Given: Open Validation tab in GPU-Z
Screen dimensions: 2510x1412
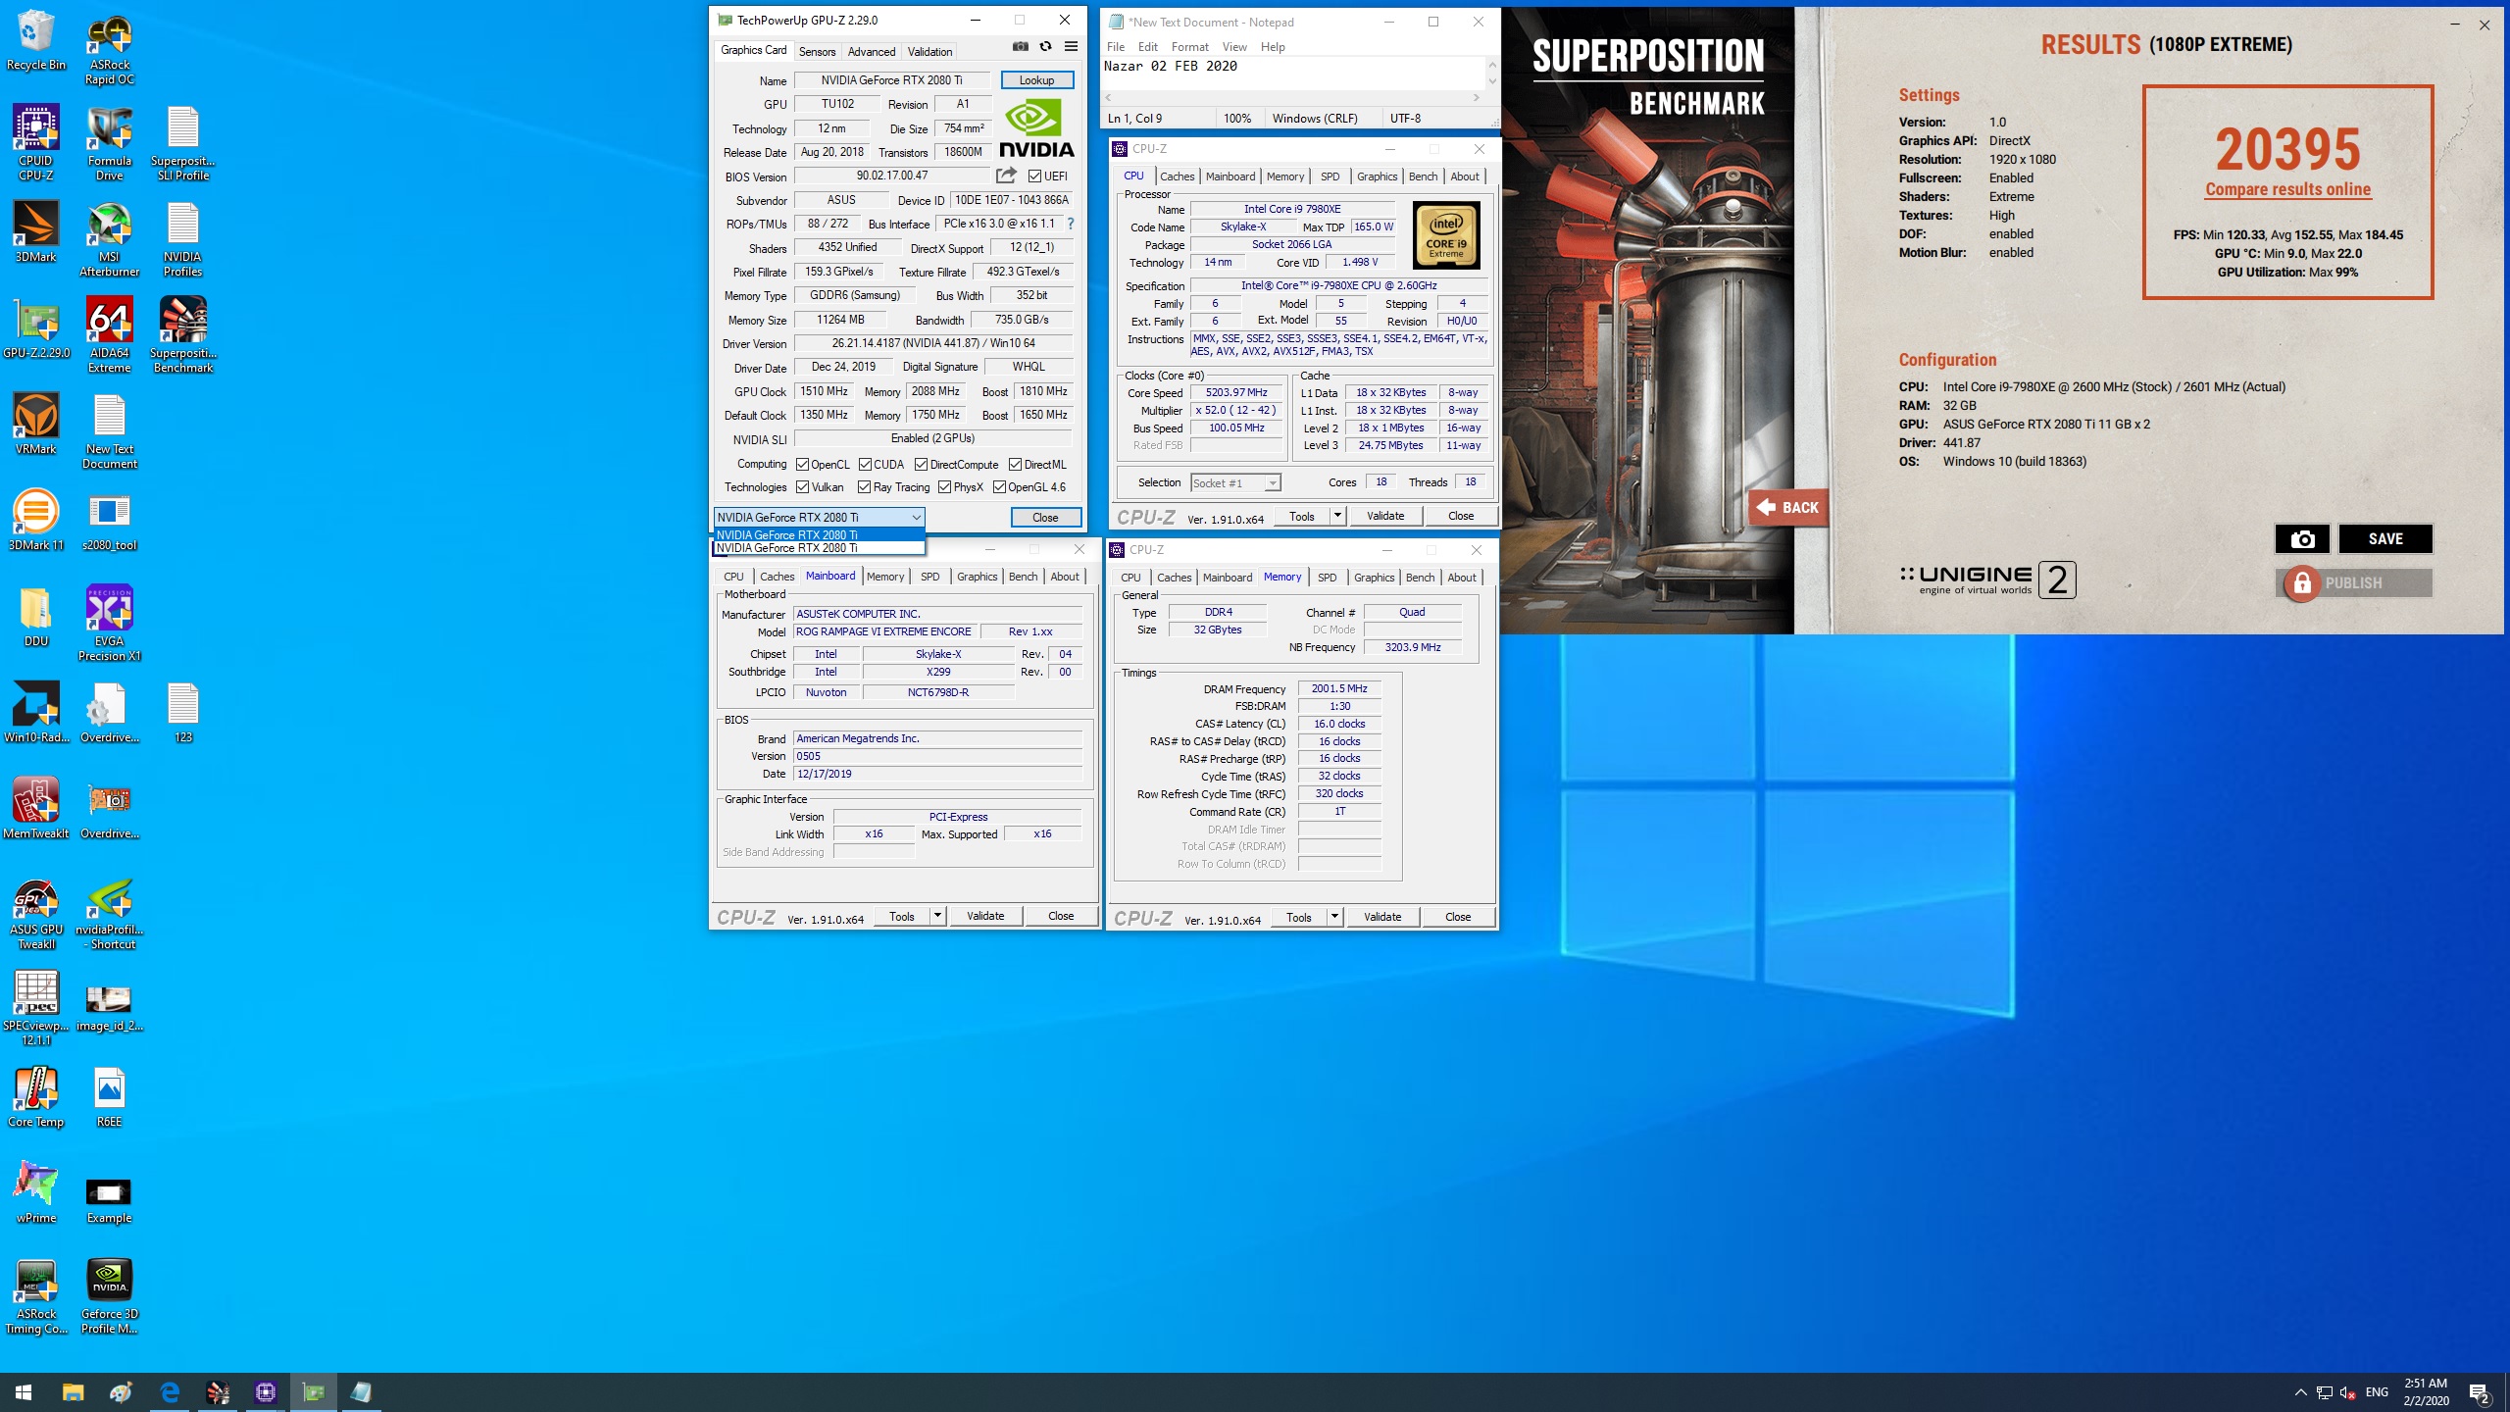Looking at the screenshot, I should 929,51.
